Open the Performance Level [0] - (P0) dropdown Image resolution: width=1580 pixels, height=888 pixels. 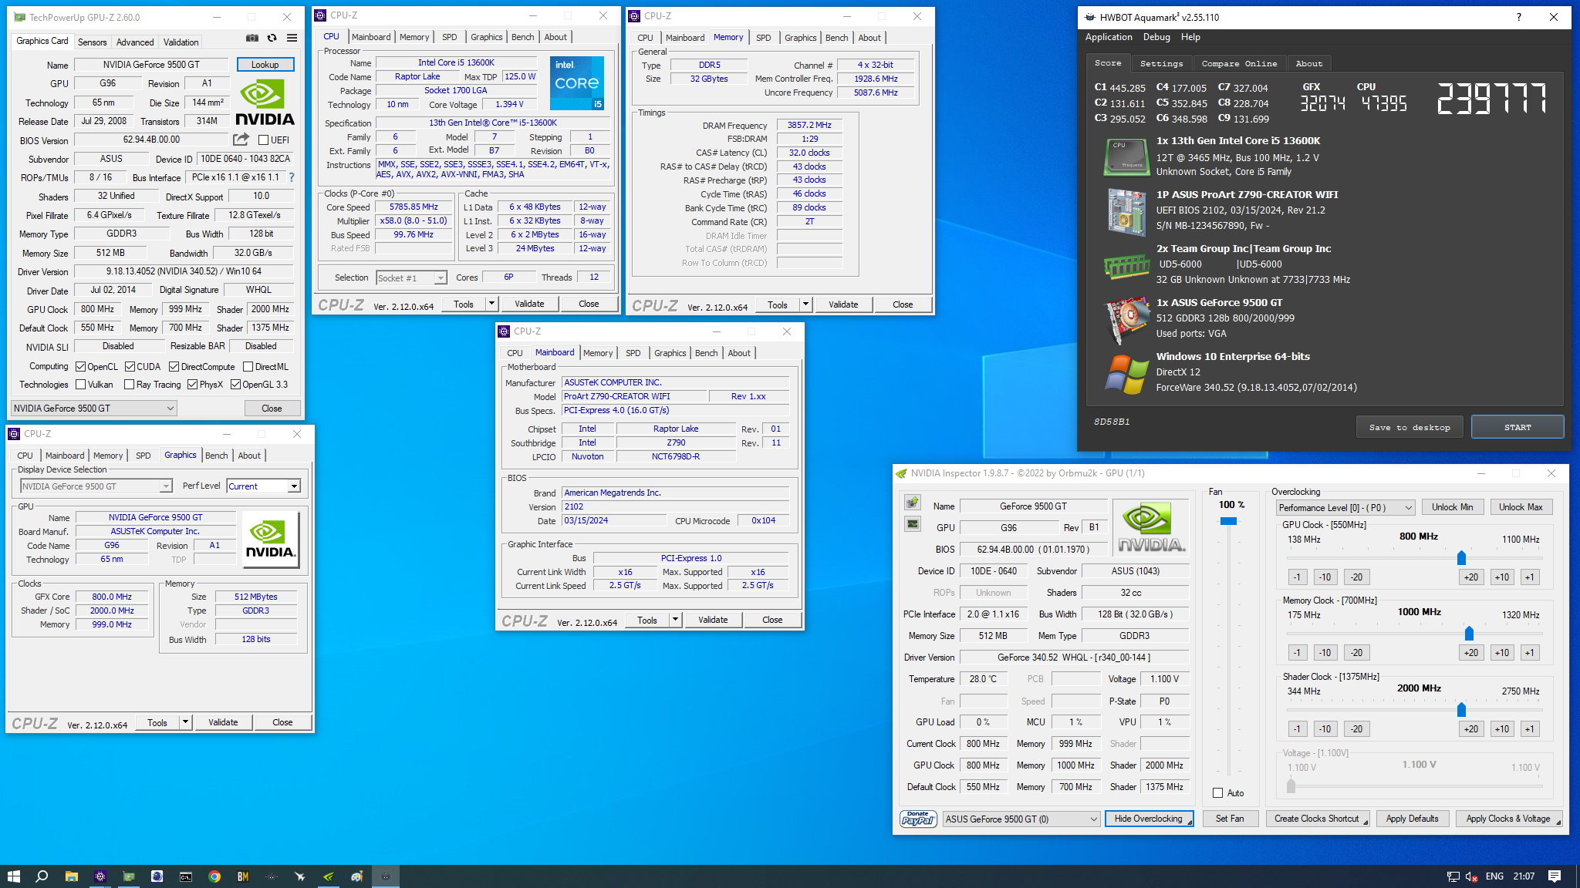click(1345, 507)
